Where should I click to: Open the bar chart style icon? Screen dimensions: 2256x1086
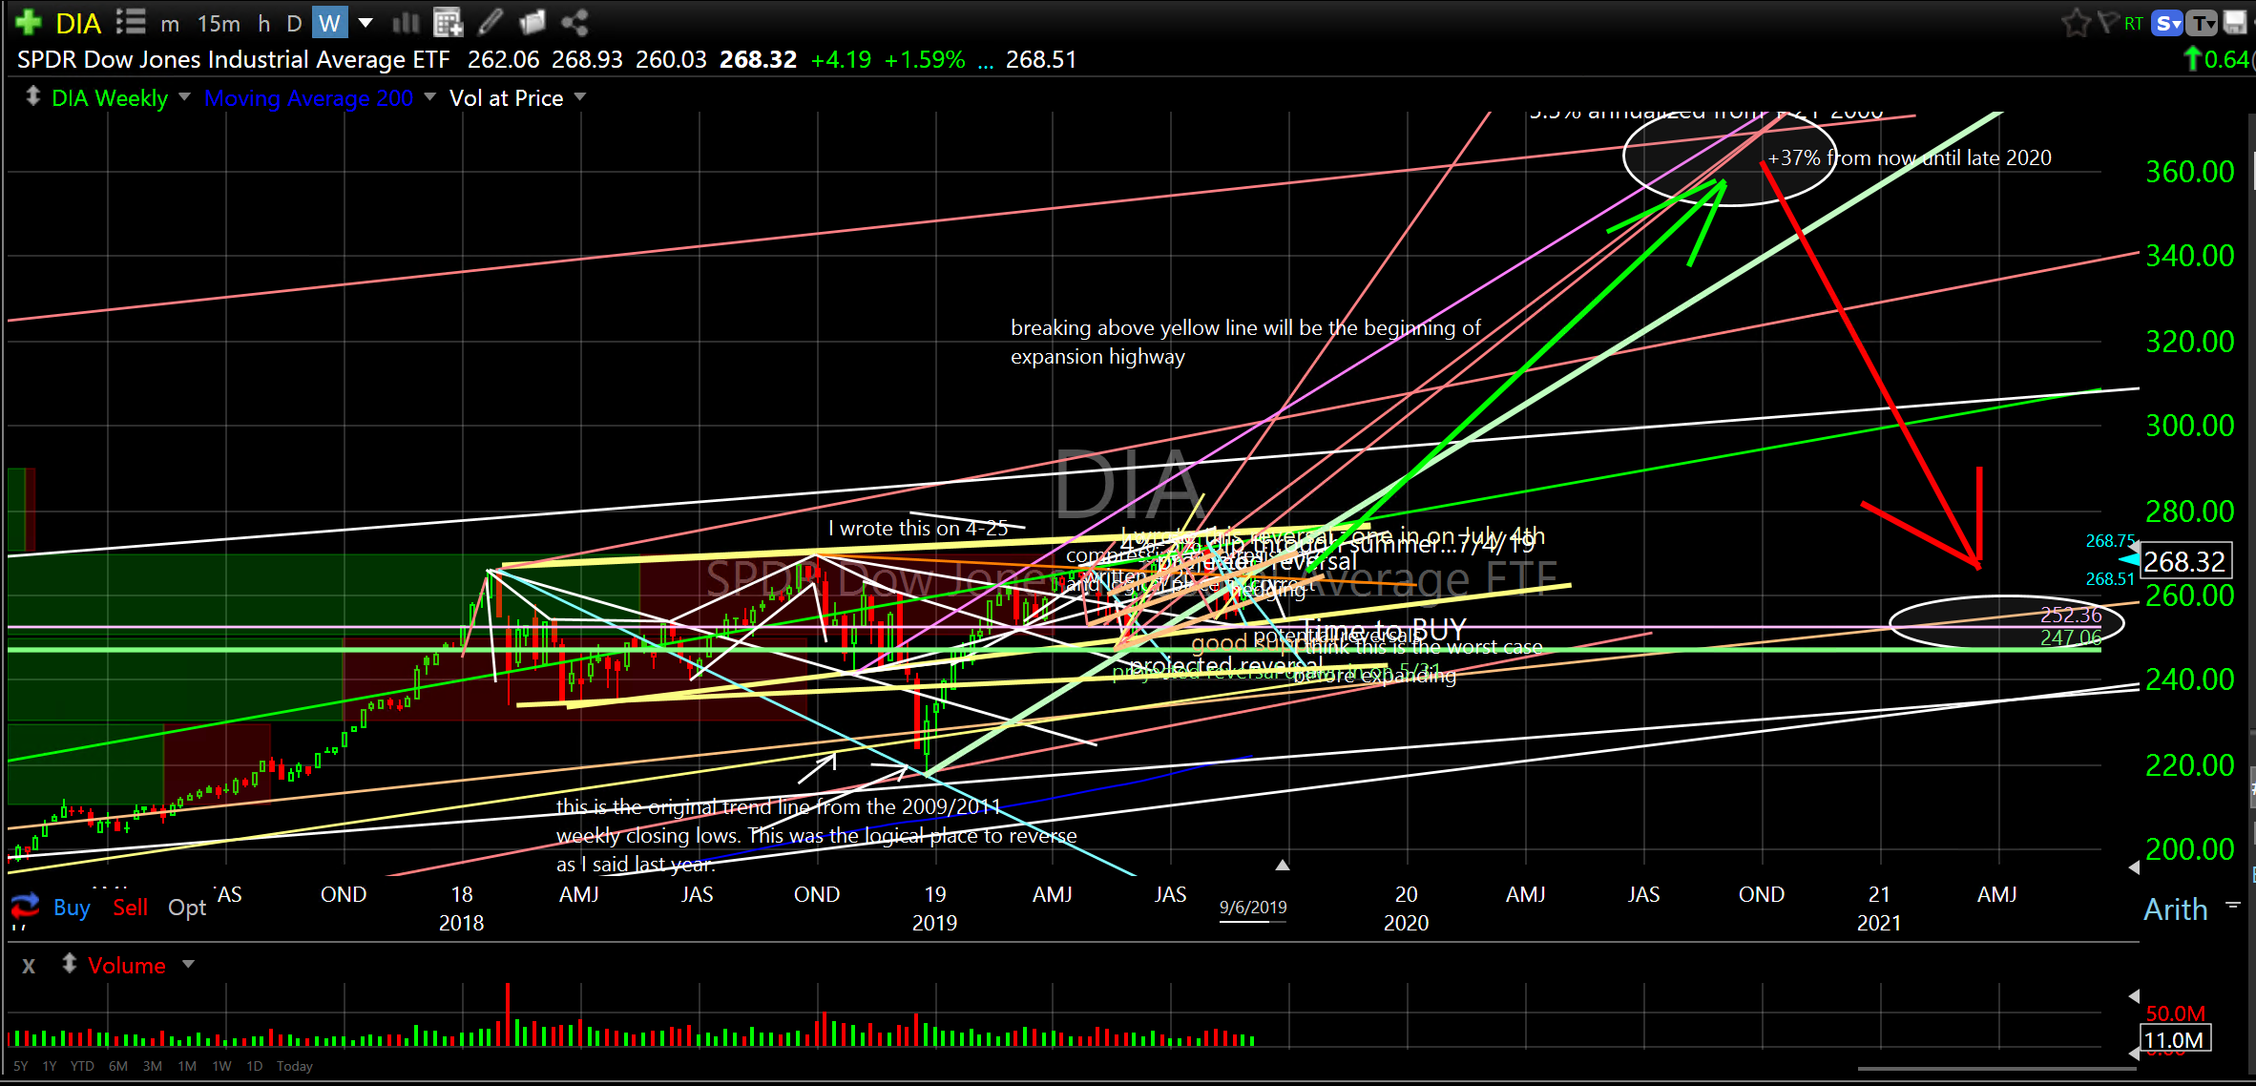[x=406, y=22]
